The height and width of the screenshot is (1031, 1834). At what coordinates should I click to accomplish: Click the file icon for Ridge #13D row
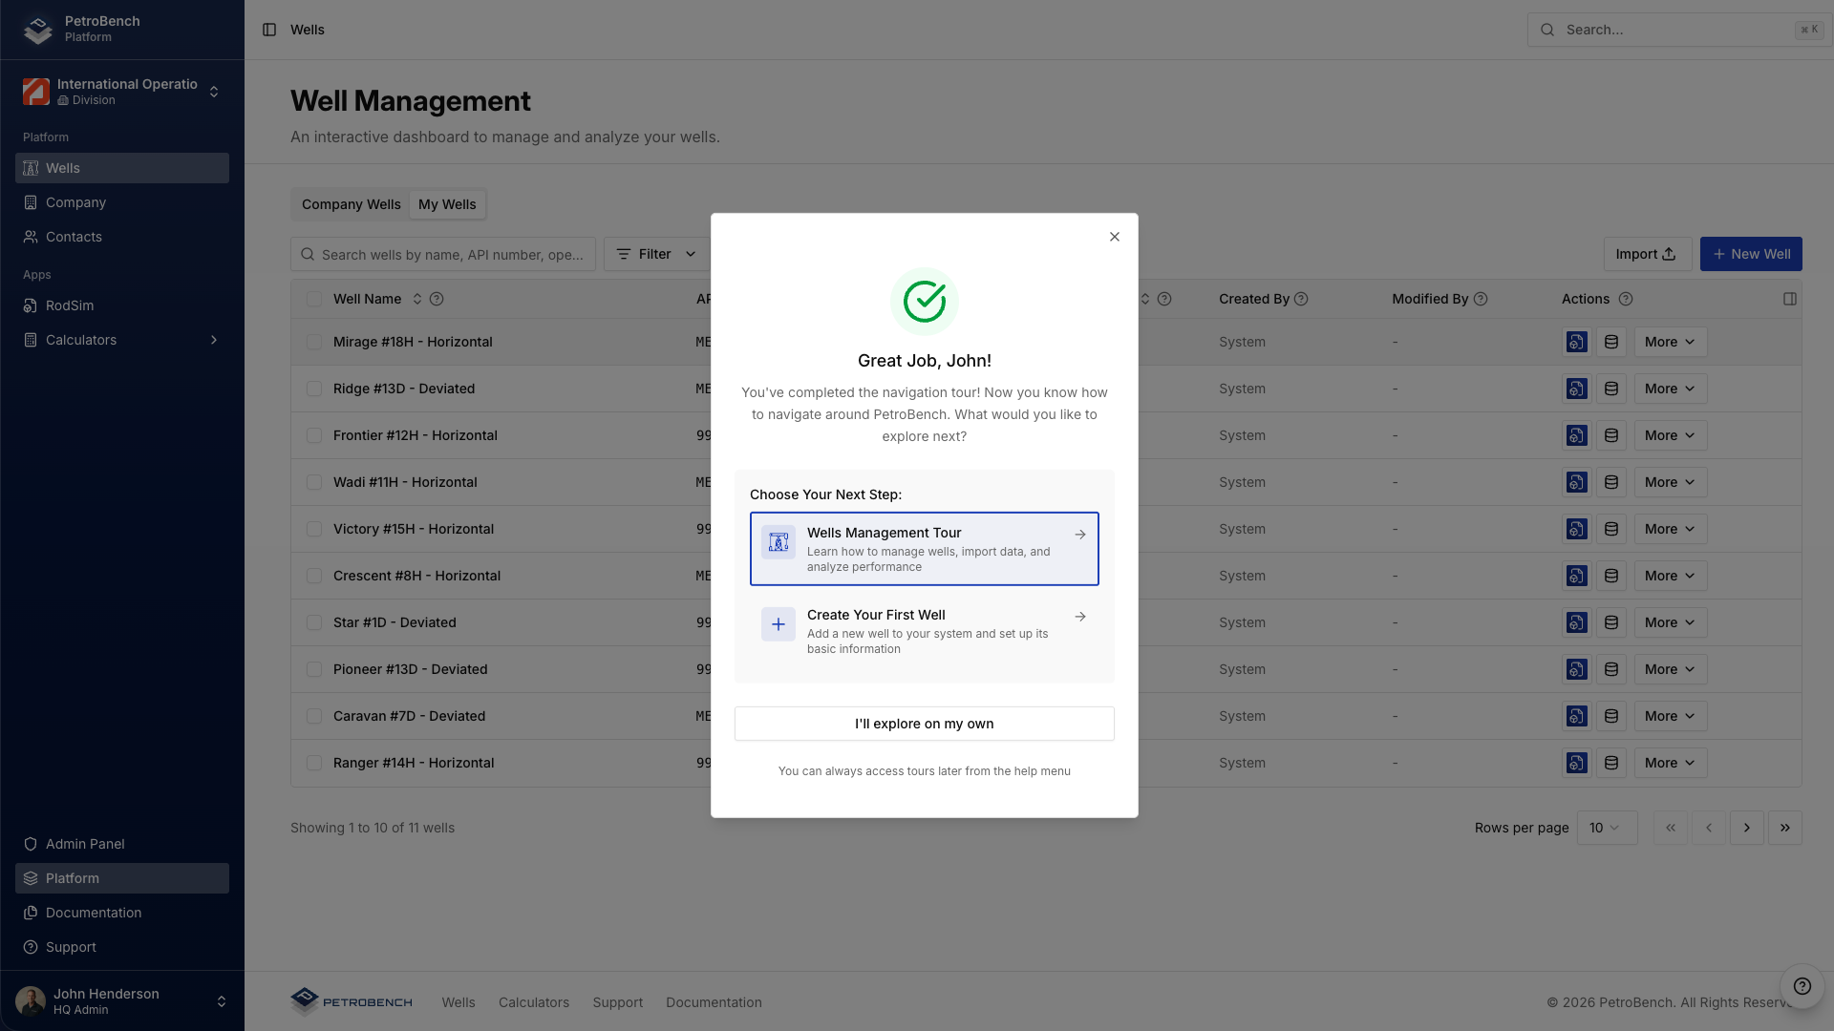(1576, 389)
